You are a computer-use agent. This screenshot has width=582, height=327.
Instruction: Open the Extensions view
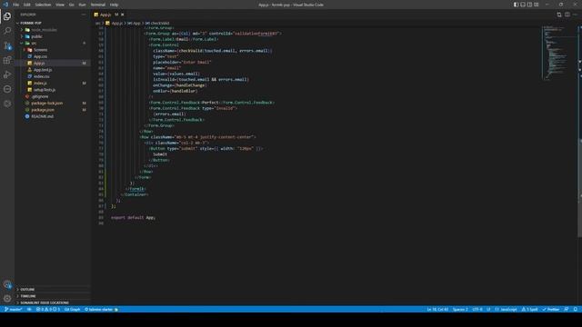pyautogui.click(x=7, y=60)
